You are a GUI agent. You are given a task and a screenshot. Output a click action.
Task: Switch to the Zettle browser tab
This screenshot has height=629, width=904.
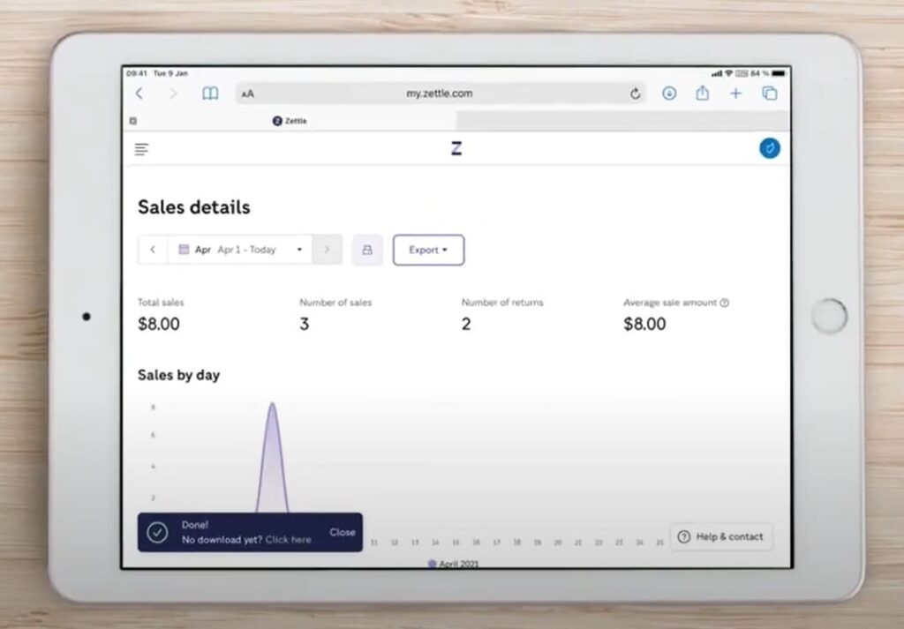pos(290,121)
